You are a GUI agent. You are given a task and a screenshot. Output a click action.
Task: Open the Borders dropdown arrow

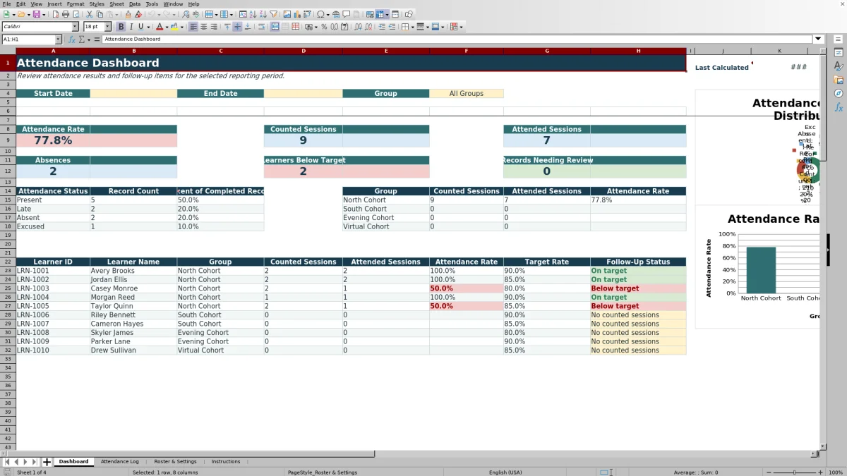click(x=412, y=27)
